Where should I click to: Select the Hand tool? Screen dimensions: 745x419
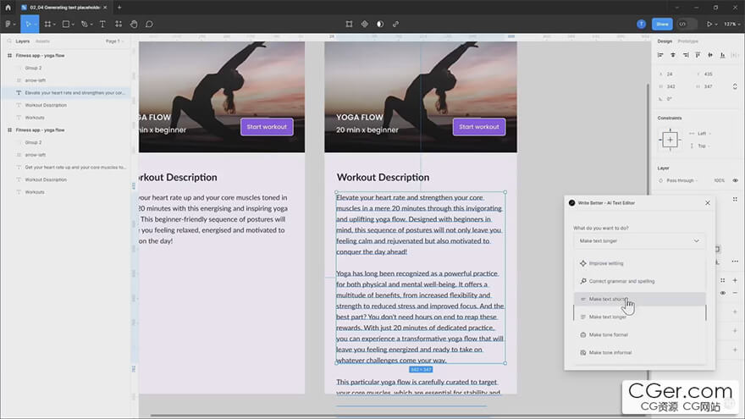(134, 24)
